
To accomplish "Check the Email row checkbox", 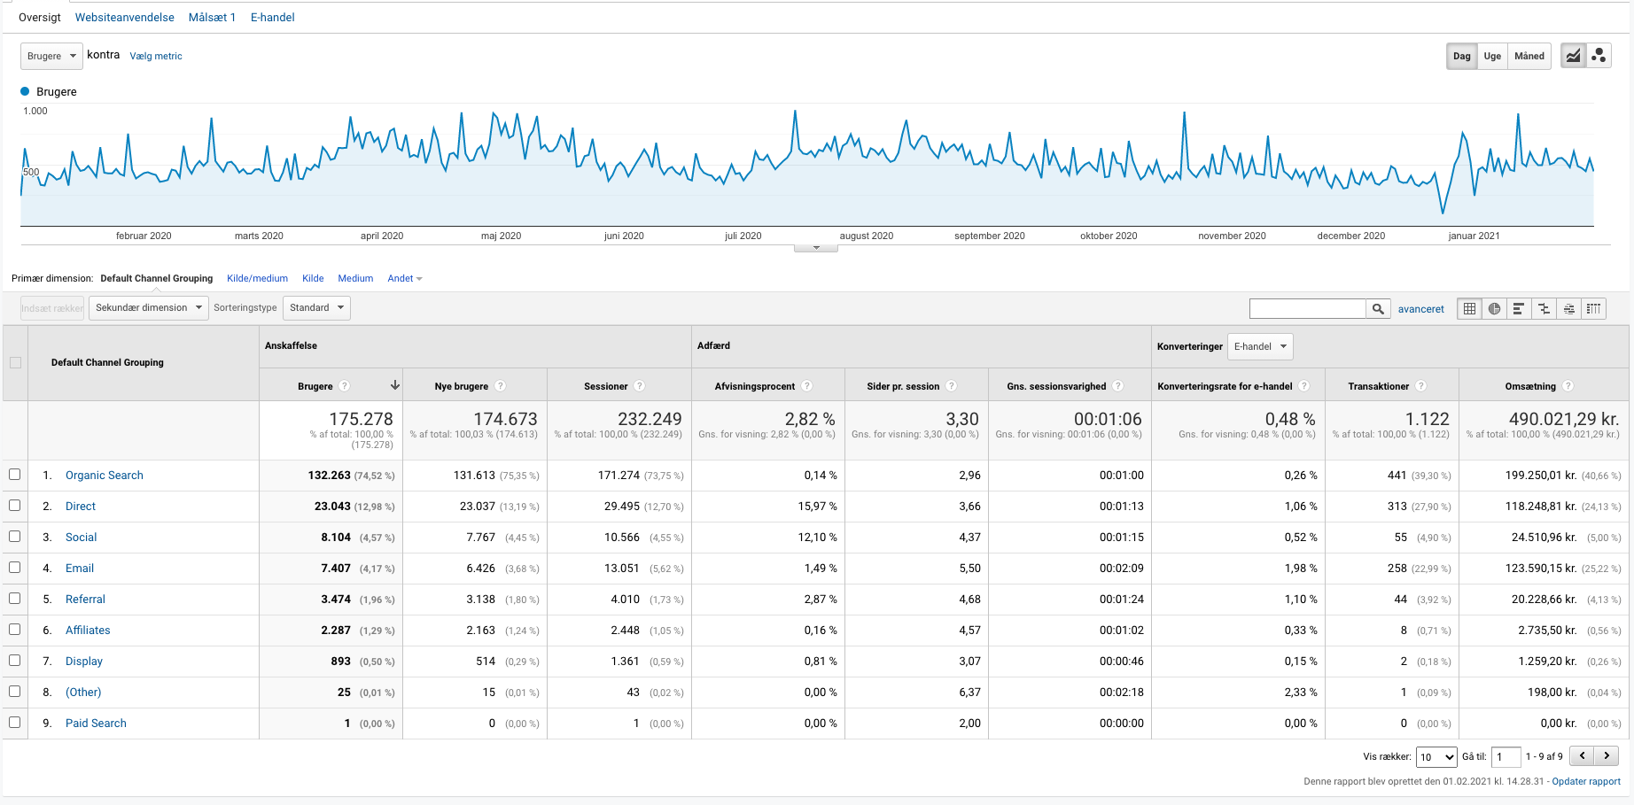I will point(15,568).
